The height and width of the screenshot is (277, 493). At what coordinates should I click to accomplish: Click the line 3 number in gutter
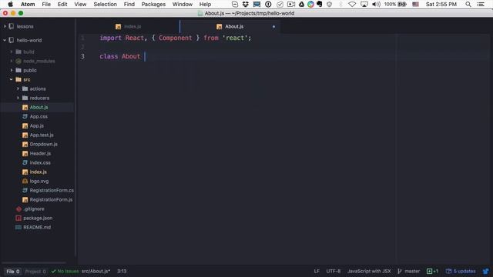coord(82,56)
